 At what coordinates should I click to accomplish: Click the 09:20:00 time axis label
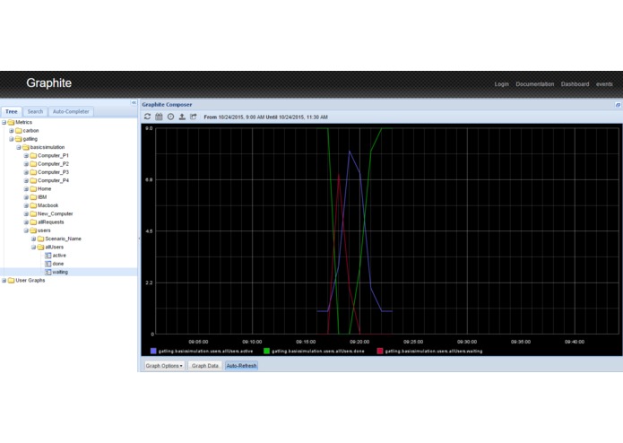point(359,342)
